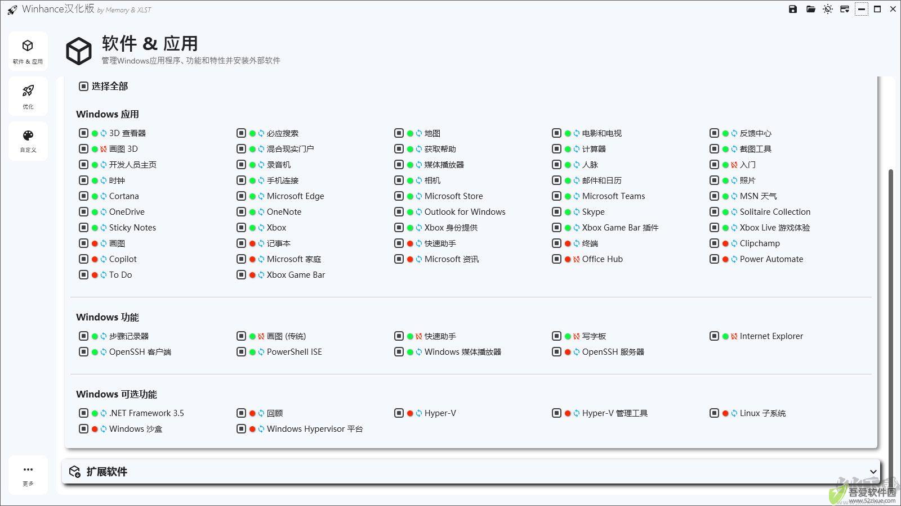This screenshot has height=506, width=901.
Task: Click the 手机连接 label
Action: [283, 180]
